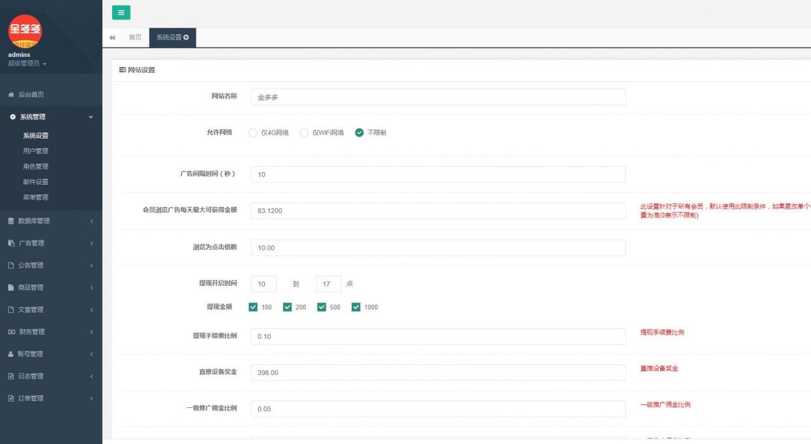This screenshot has height=444, width=811.
Task: Click the user icon beside 账号管理
Action: (x=11, y=354)
